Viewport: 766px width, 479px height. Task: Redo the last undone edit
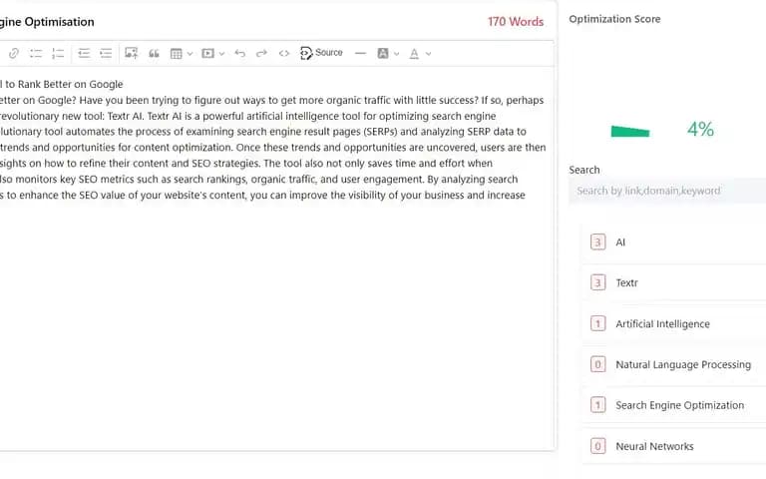(262, 53)
